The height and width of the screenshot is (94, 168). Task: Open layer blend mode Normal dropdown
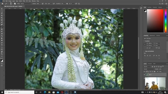click(149, 69)
